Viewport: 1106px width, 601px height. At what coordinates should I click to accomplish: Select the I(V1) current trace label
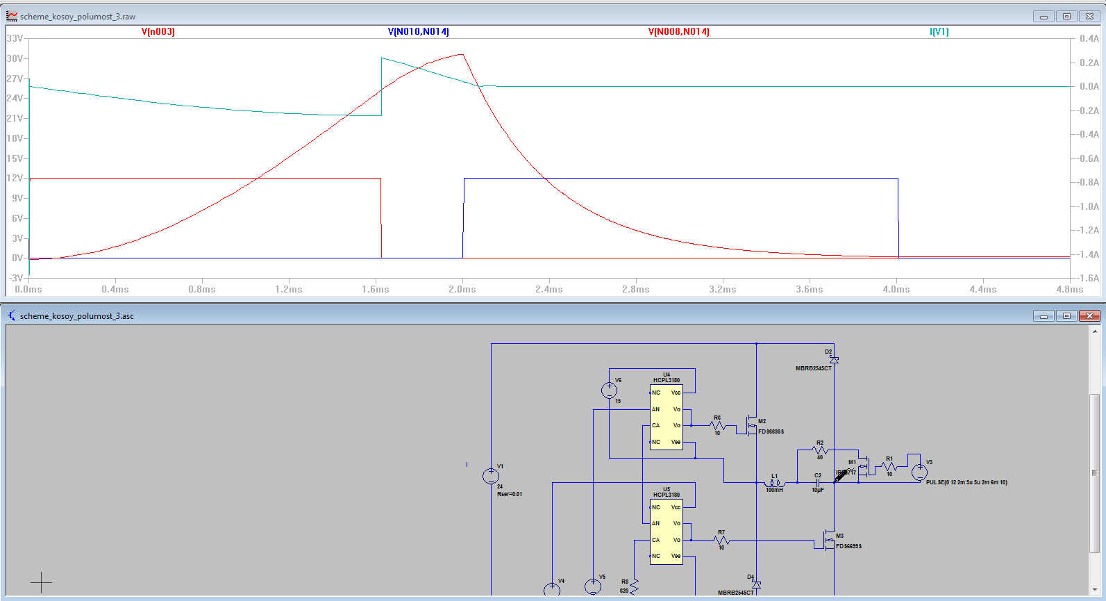point(939,32)
